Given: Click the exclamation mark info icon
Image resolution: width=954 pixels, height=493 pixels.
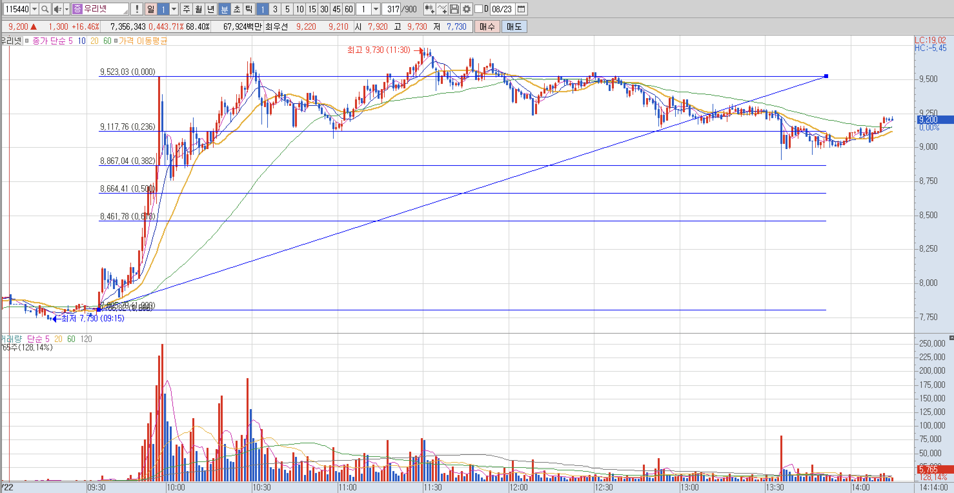Looking at the screenshot, I should 137,9.
